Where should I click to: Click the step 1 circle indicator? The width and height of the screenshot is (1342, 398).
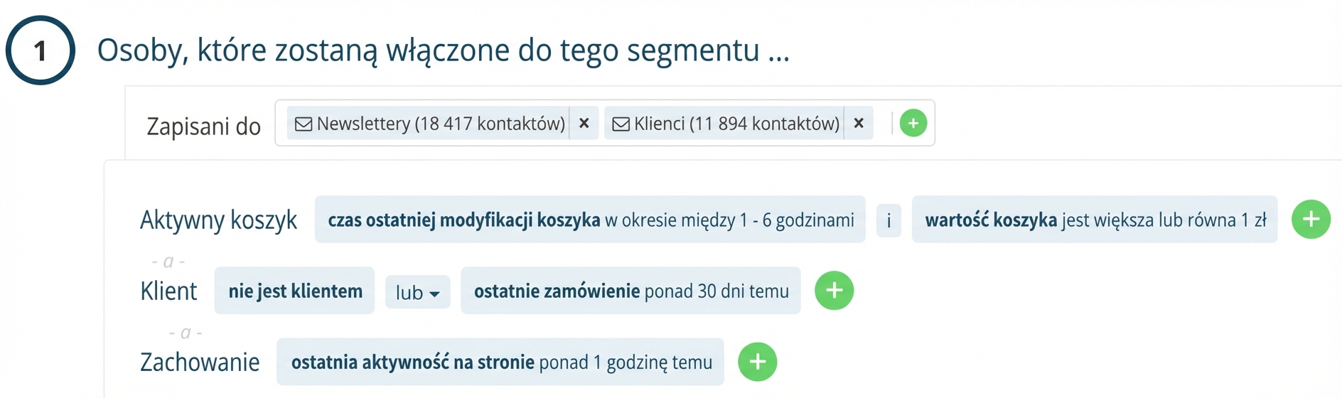41,50
